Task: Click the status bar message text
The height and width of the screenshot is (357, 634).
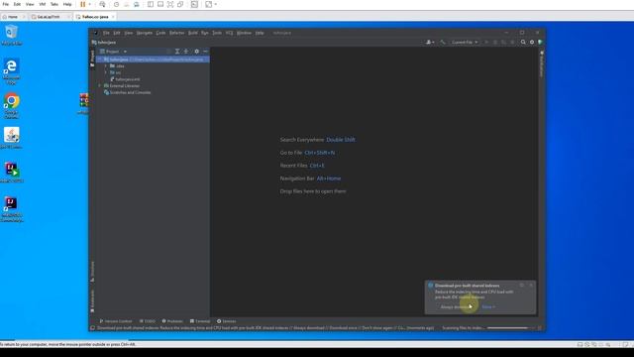Action: [x=265, y=328]
